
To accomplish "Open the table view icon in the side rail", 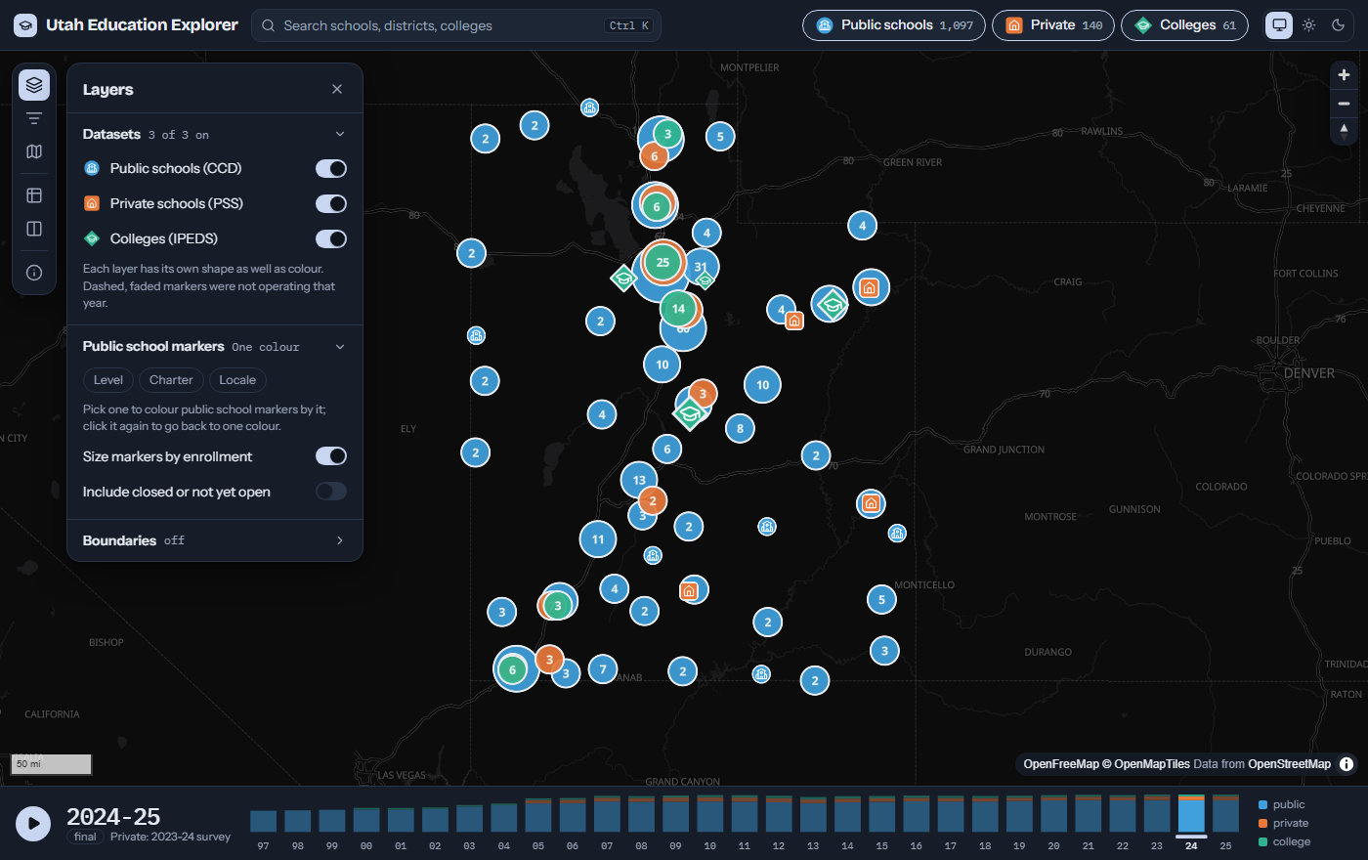I will pyautogui.click(x=34, y=195).
